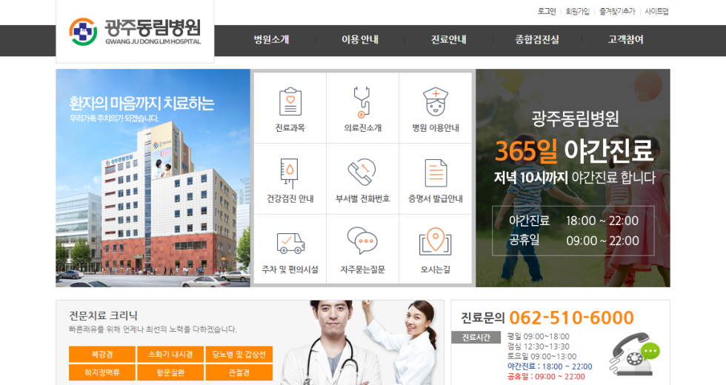The width and height of the screenshot is (726, 385).
Task: Click the 의료진소개 stethoscope icon
Action: pos(362,101)
